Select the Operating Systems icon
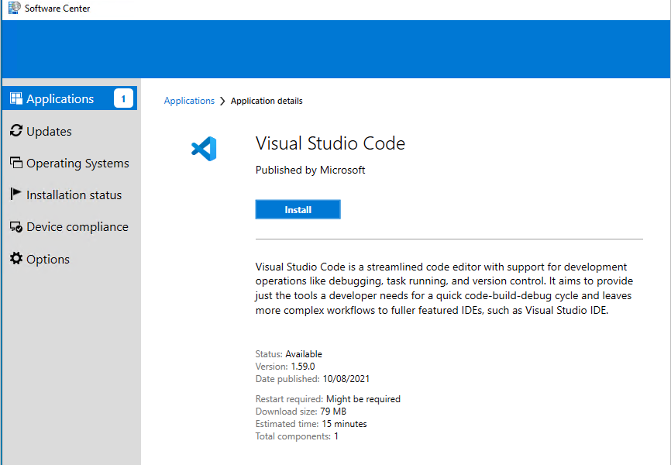This screenshot has width=671, height=465. [15, 163]
